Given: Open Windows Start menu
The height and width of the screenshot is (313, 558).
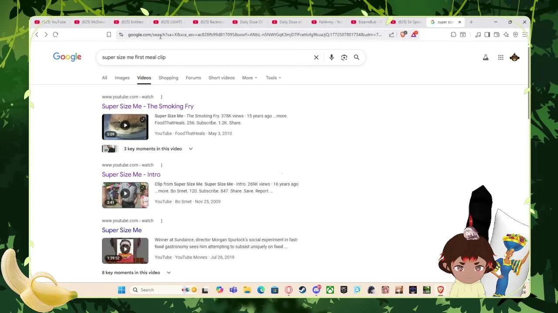Looking at the screenshot, I should tap(122, 290).
